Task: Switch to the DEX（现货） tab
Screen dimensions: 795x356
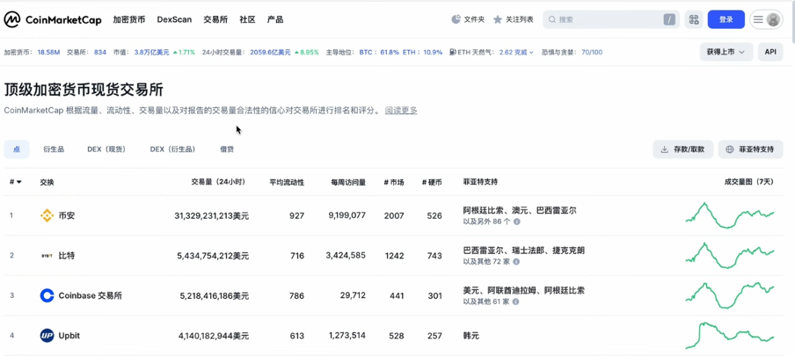Action: point(106,149)
